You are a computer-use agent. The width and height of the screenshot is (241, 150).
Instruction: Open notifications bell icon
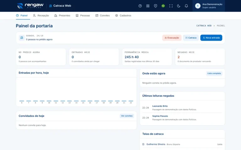pos(186,6)
